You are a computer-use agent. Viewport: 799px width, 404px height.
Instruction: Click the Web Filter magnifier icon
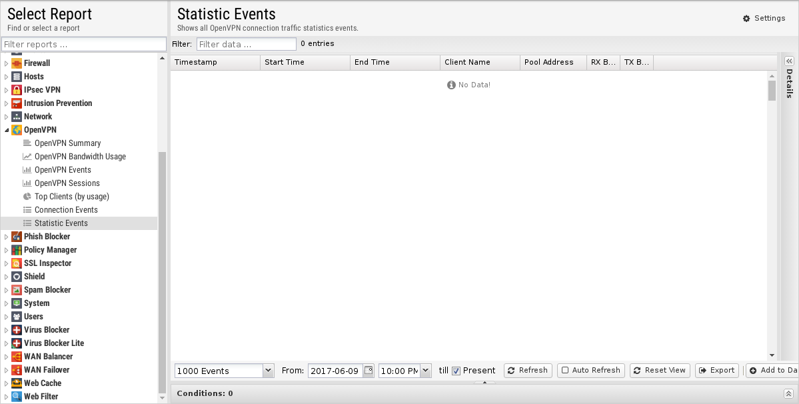click(x=16, y=397)
